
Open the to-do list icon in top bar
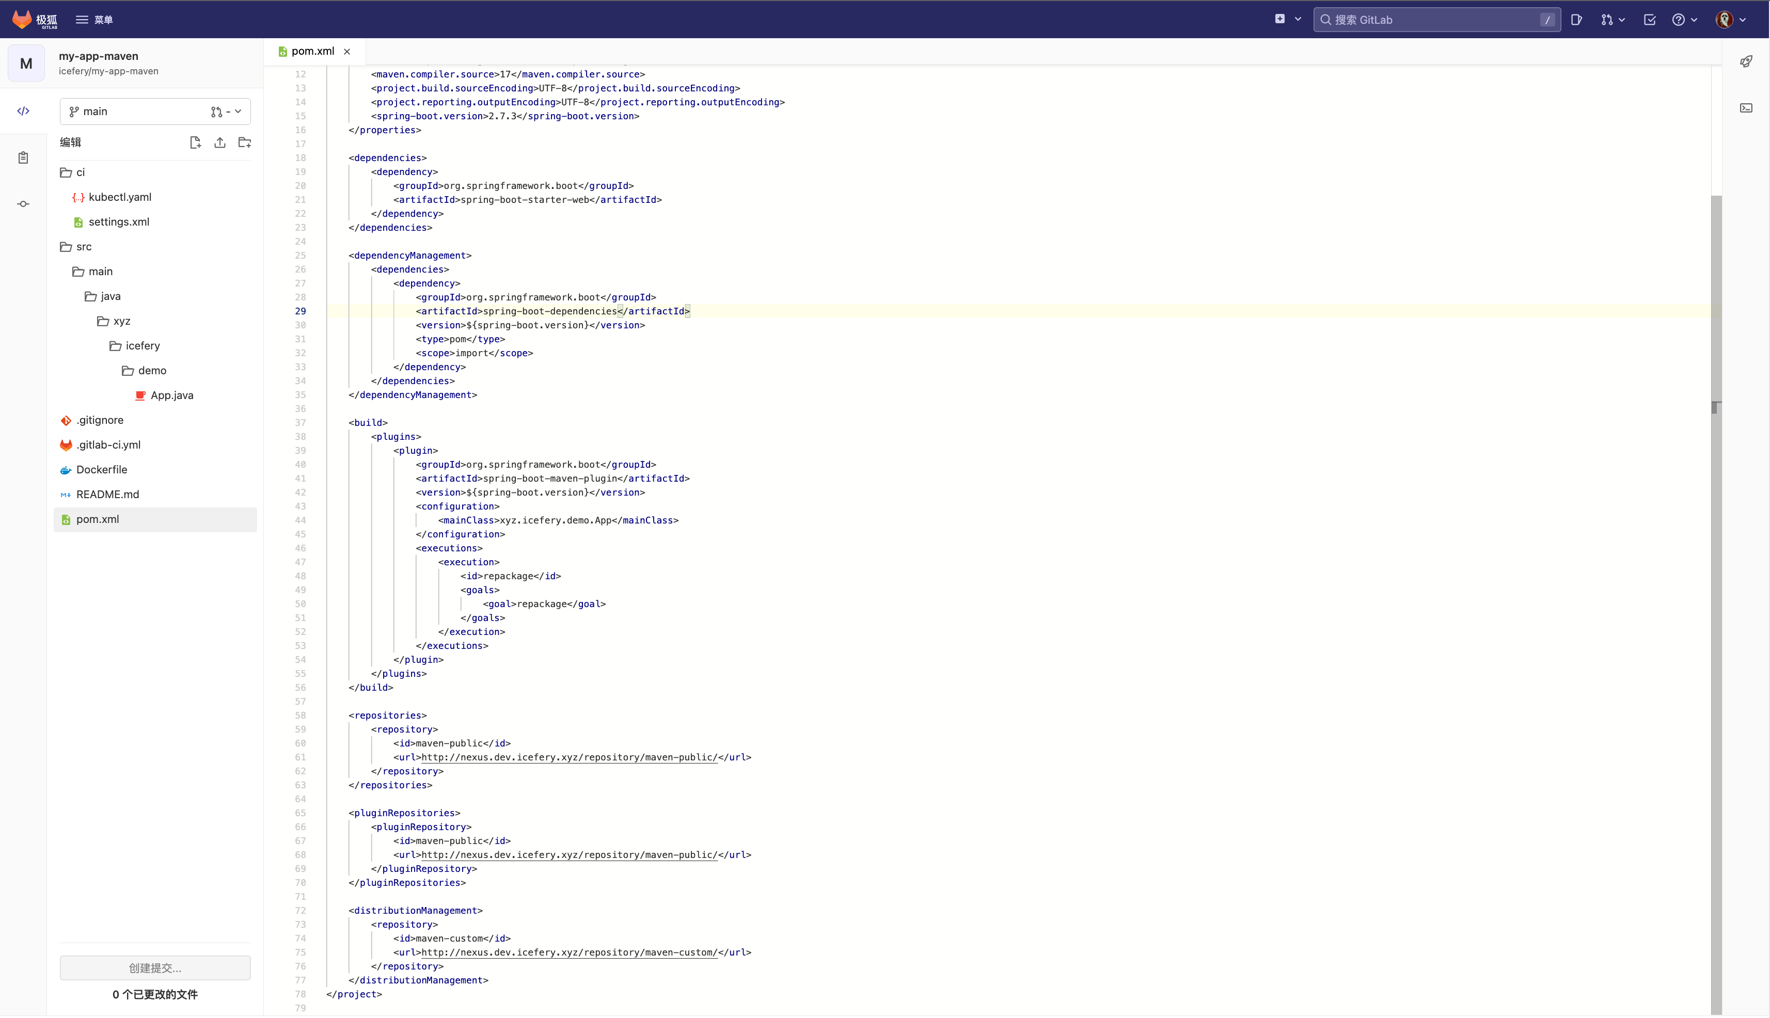tap(1650, 19)
